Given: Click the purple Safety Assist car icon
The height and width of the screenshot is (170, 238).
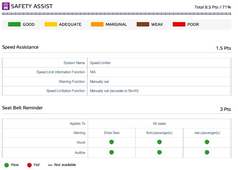Looking at the screenshot, I should 6,6.
